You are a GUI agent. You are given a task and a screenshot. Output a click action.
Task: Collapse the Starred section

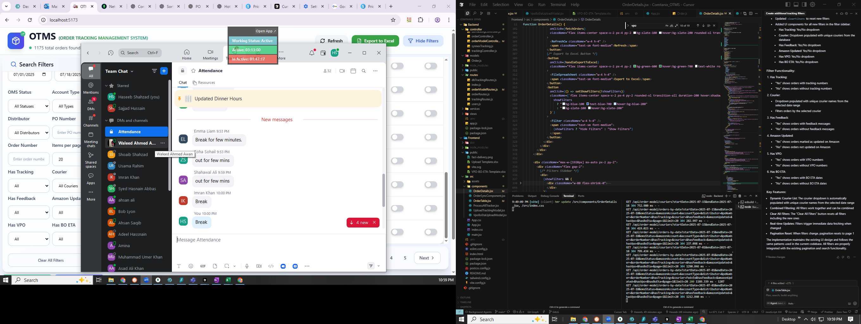pyautogui.click(x=107, y=86)
